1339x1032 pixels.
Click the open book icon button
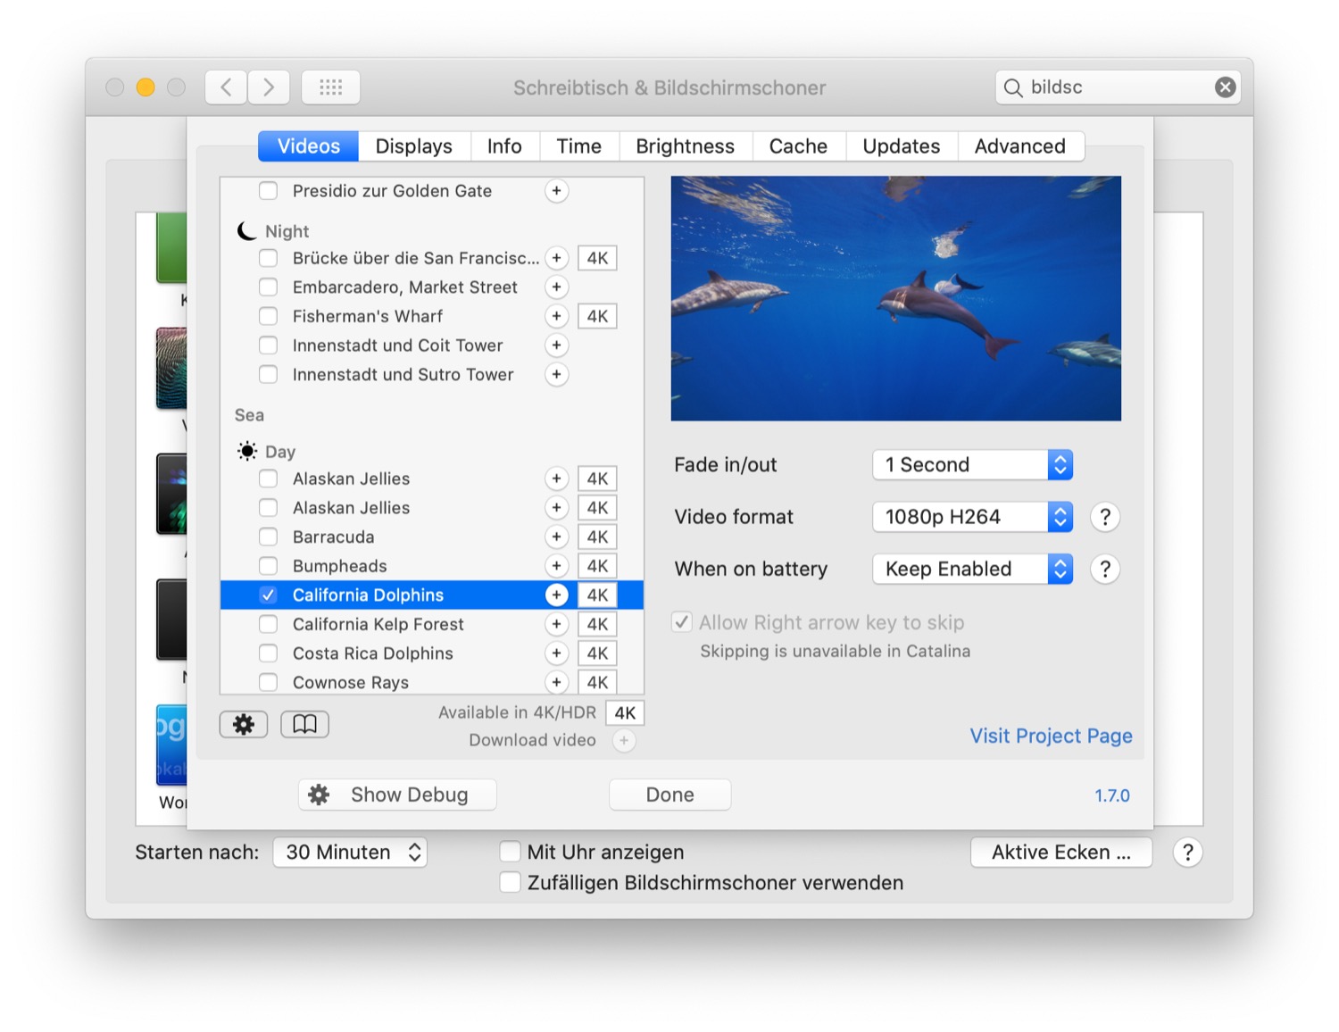(304, 724)
